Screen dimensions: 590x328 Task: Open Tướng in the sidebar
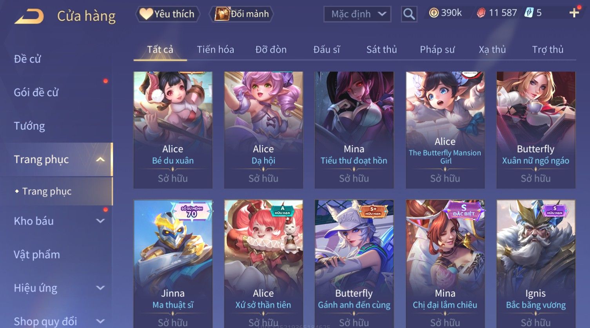[29, 126]
